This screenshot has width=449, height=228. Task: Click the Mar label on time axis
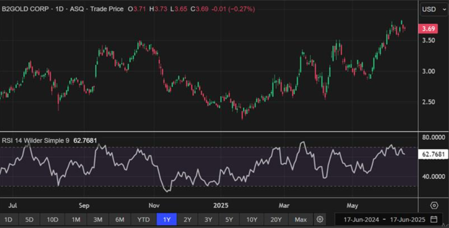tap(284, 206)
